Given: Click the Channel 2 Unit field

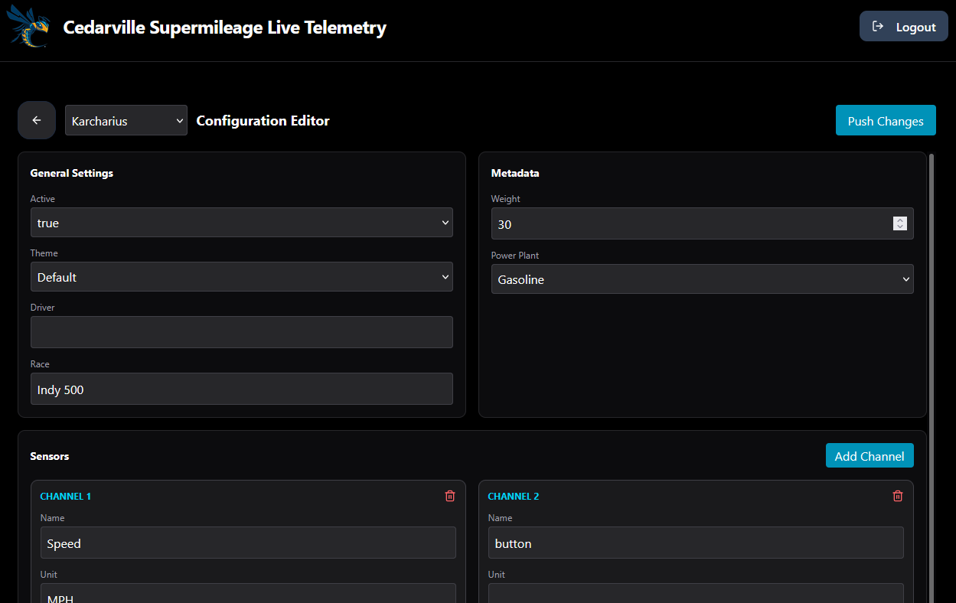Looking at the screenshot, I should tap(696, 593).
